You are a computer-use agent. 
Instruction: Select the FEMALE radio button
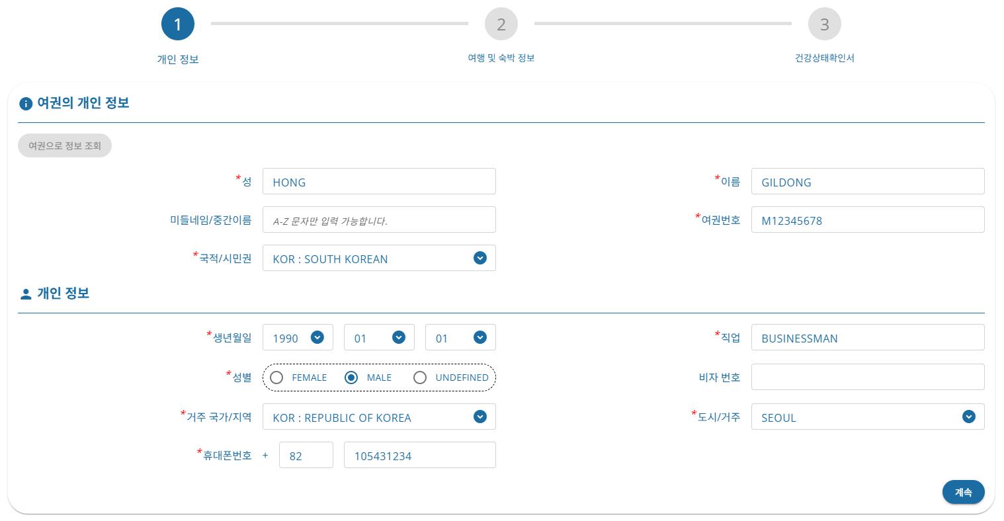[277, 378]
